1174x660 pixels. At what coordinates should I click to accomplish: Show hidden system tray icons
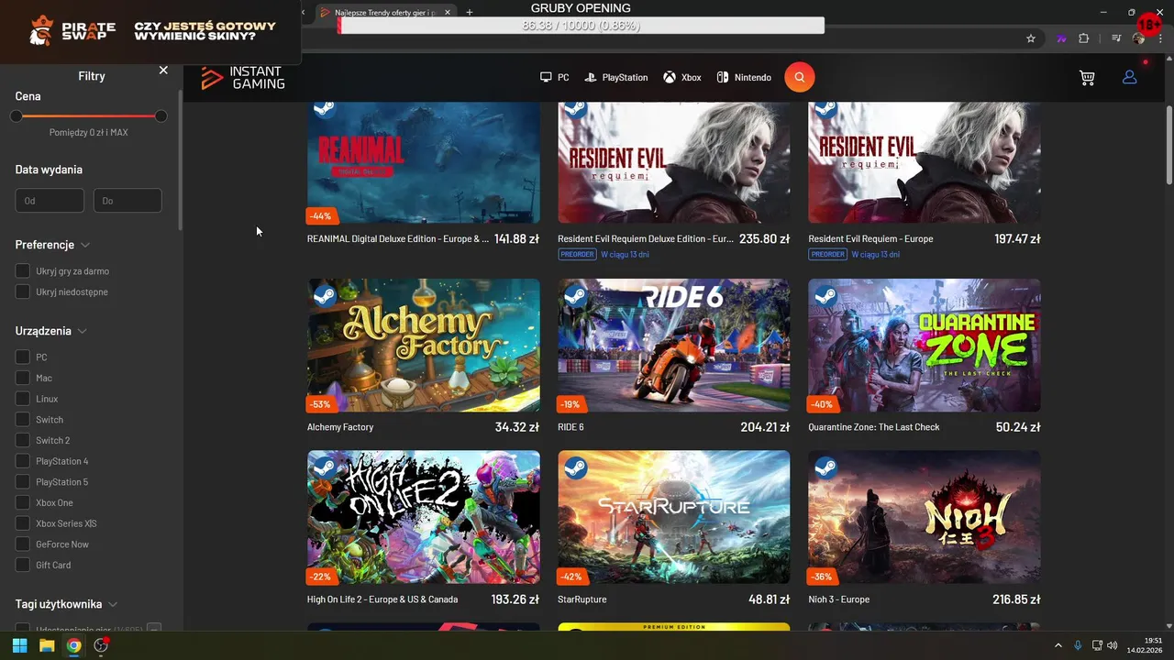click(x=1058, y=645)
